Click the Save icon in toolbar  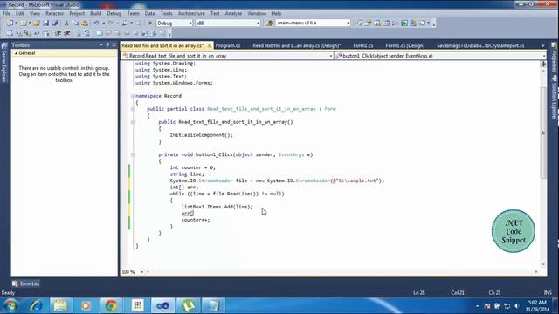coord(45,24)
